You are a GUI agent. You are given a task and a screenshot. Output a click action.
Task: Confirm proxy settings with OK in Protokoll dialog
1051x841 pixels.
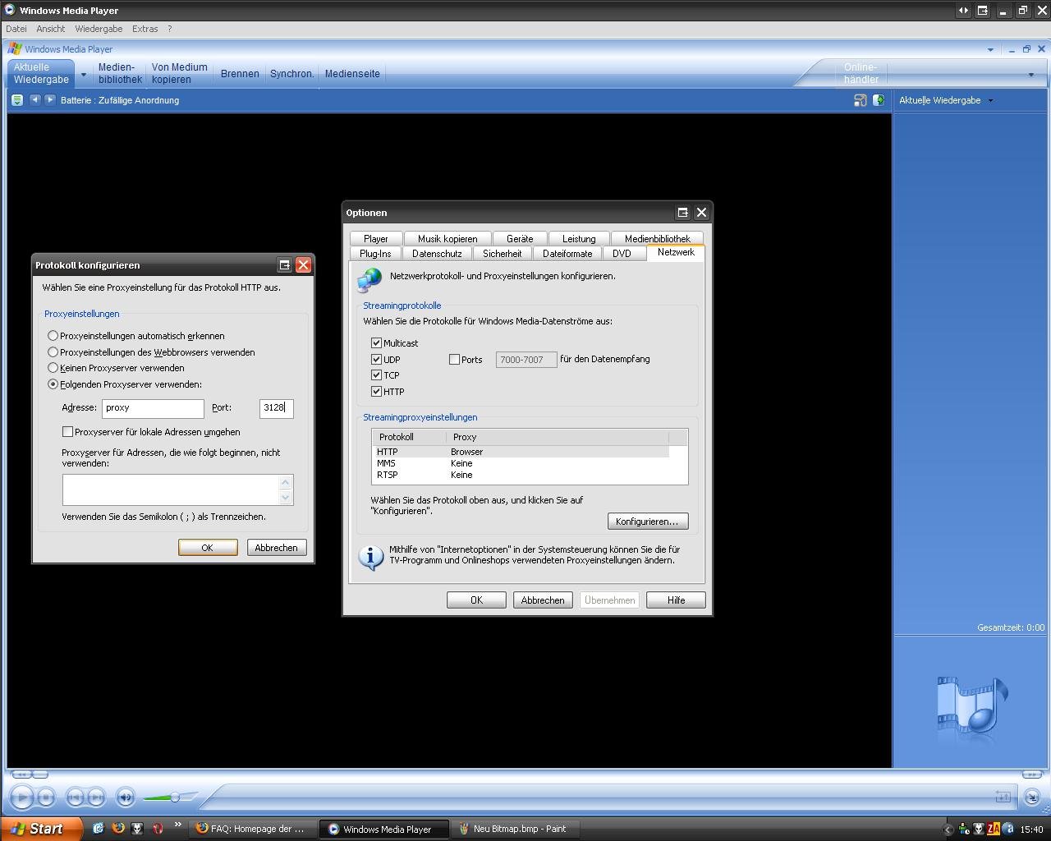[x=208, y=548]
